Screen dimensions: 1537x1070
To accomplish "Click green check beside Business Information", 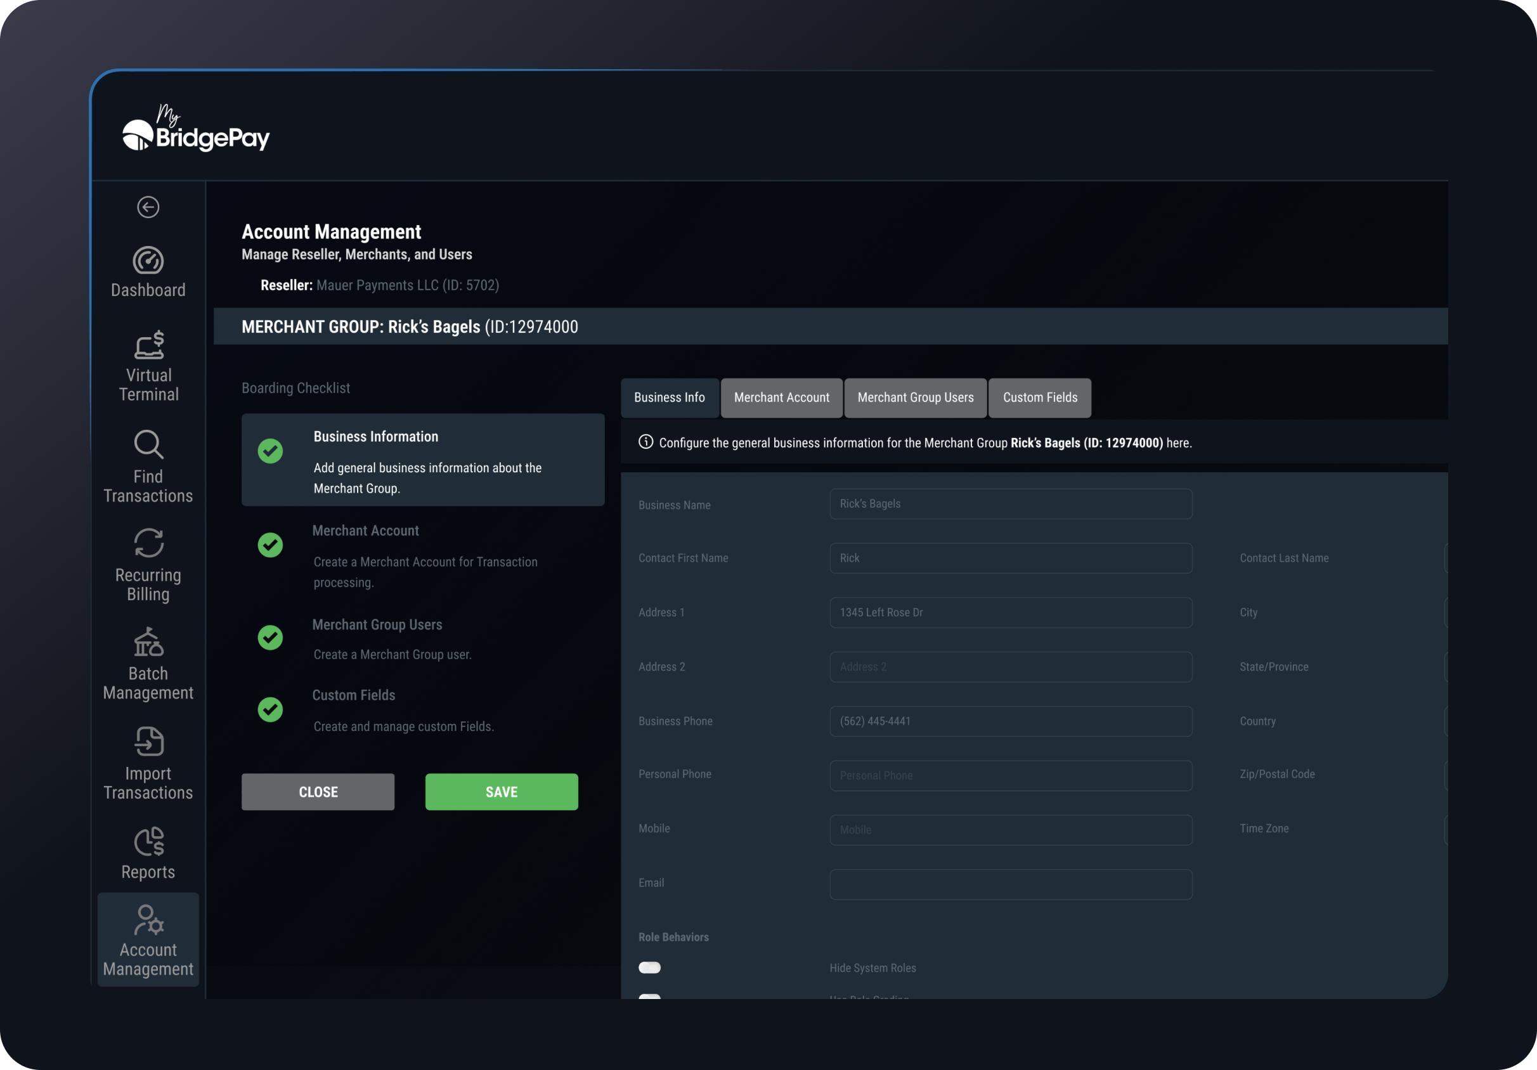I will pyautogui.click(x=271, y=451).
